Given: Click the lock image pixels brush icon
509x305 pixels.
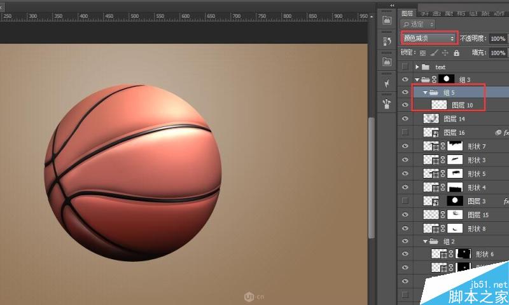Looking at the screenshot, I should tap(435, 53).
